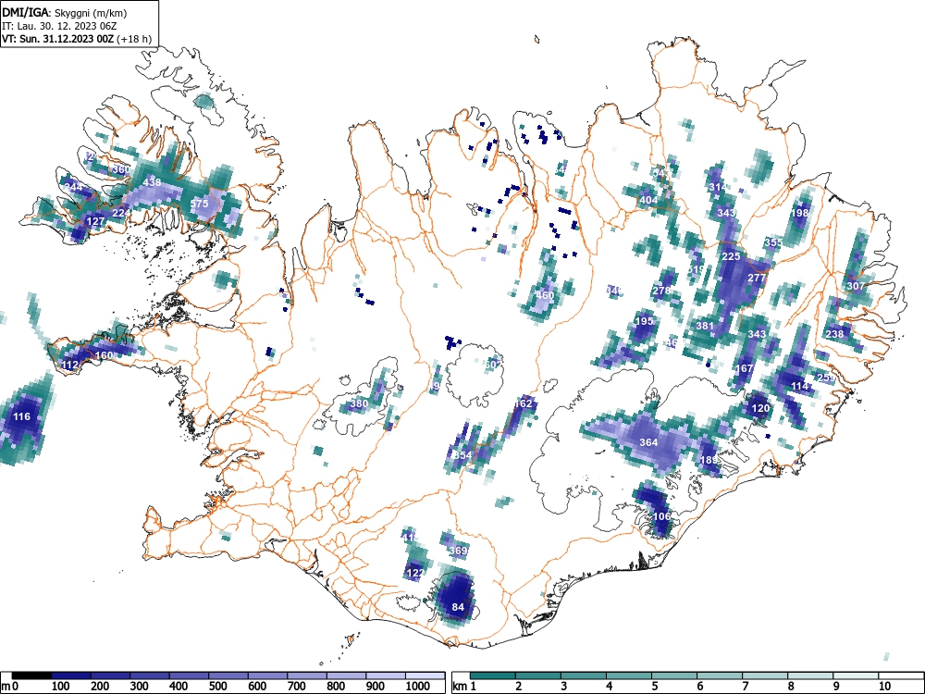Select the visibility value 355 in the northeast
The image size is (925, 694).
pyautogui.click(x=772, y=242)
